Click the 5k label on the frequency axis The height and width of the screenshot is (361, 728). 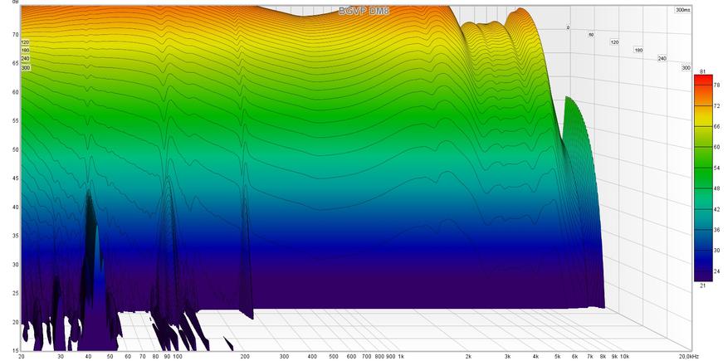click(x=557, y=357)
